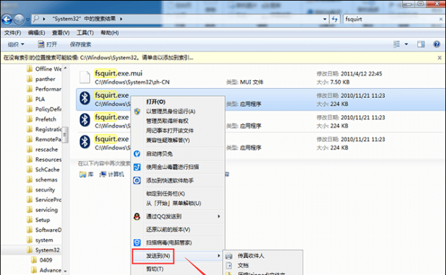This screenshot has width=446, height=275.
Task: Choose 以管理员身份运行(A) in context menu
Action: click(x=178, y=111)
